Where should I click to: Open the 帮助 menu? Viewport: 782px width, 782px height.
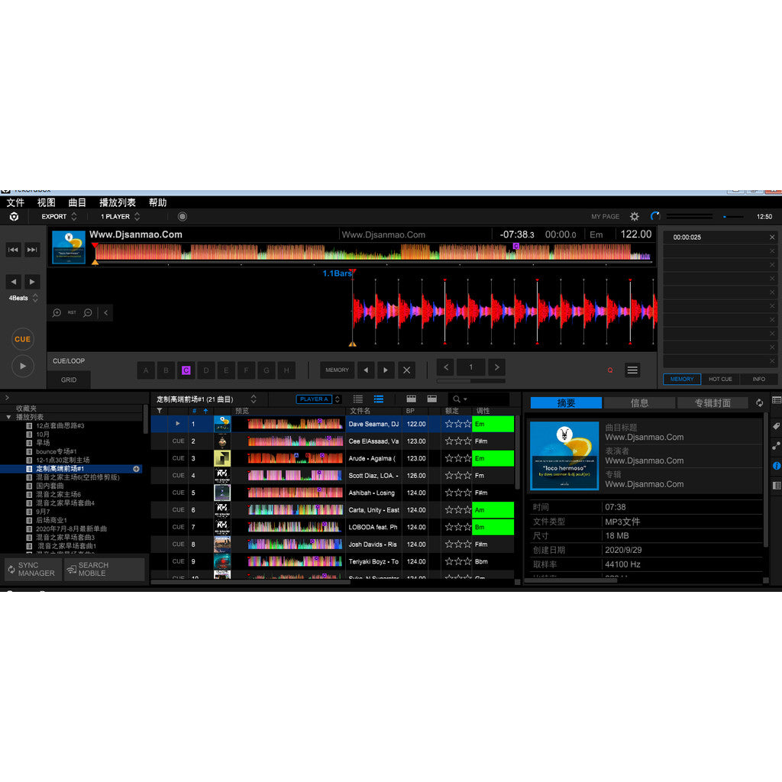pyautogui.click(x=157, y=202)
